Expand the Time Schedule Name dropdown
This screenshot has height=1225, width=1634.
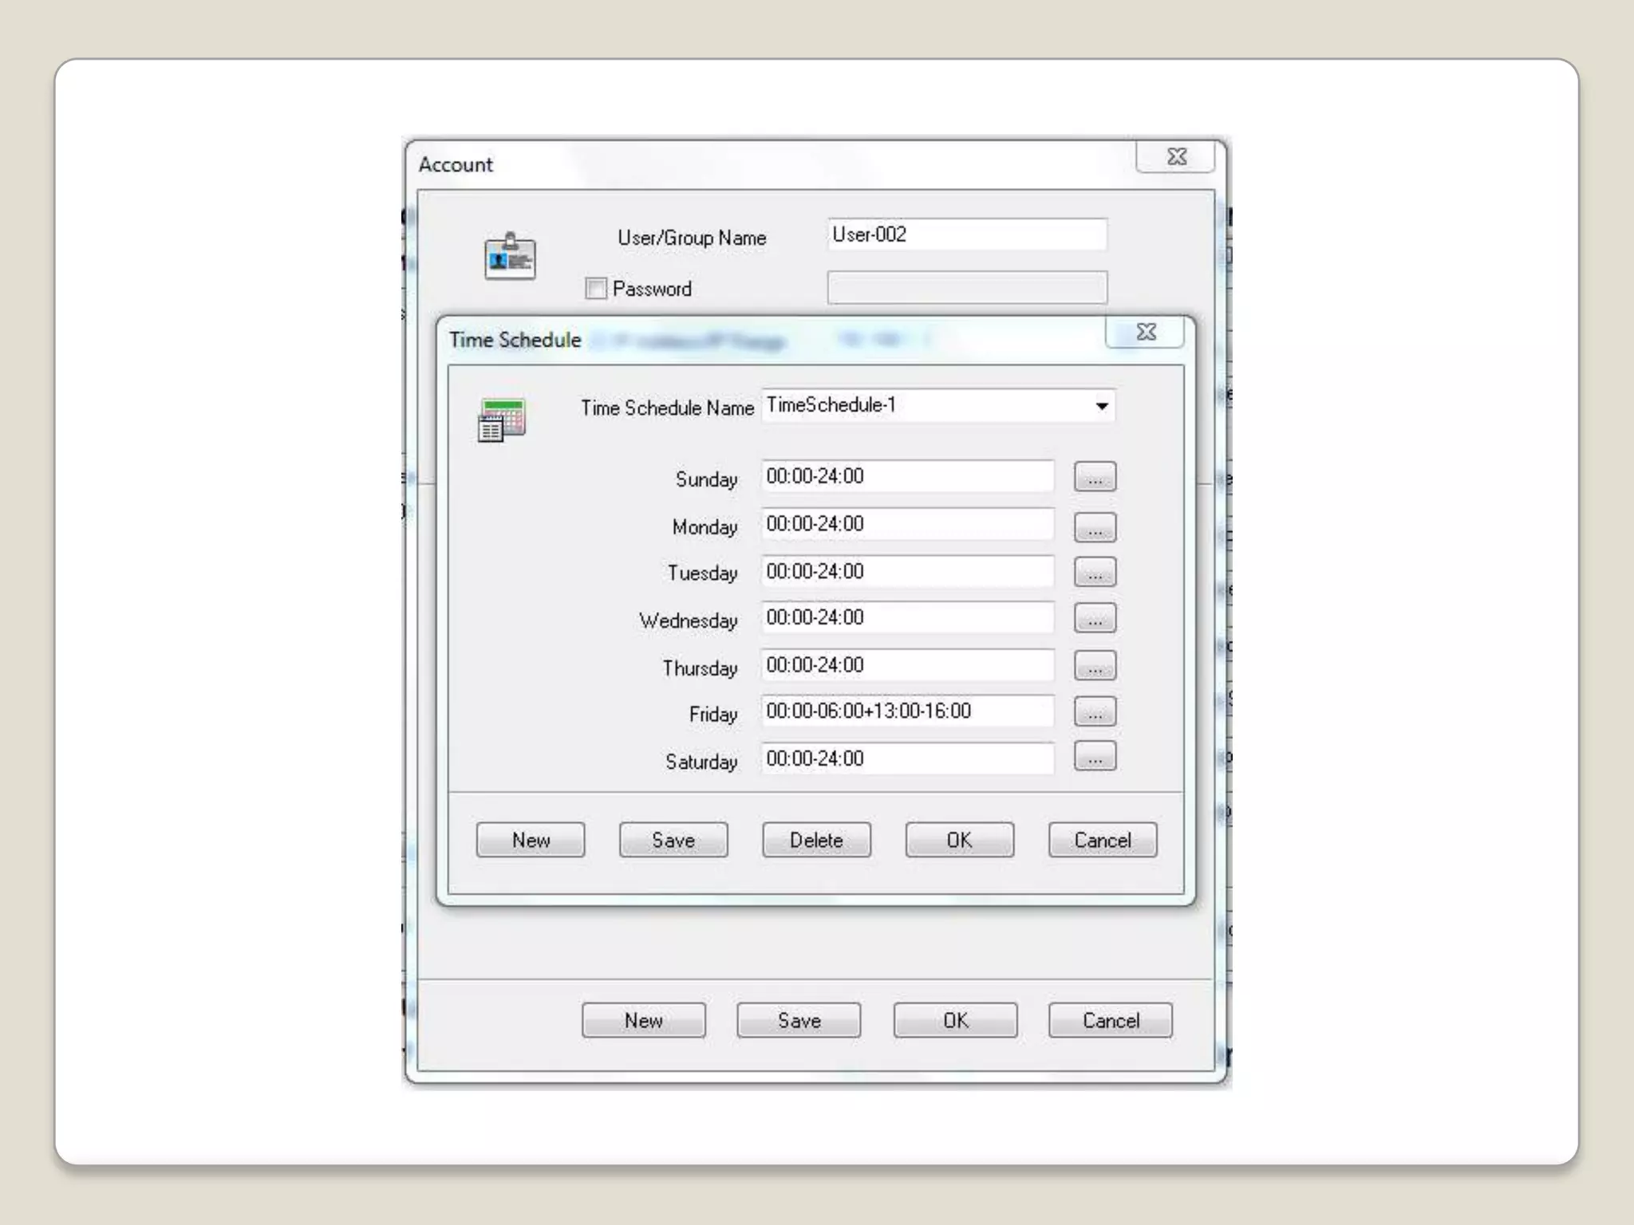tap(1102, 406)
